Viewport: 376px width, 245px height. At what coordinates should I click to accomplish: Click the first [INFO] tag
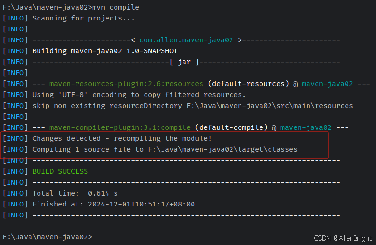pyautogui.click(x=15, y=18)
